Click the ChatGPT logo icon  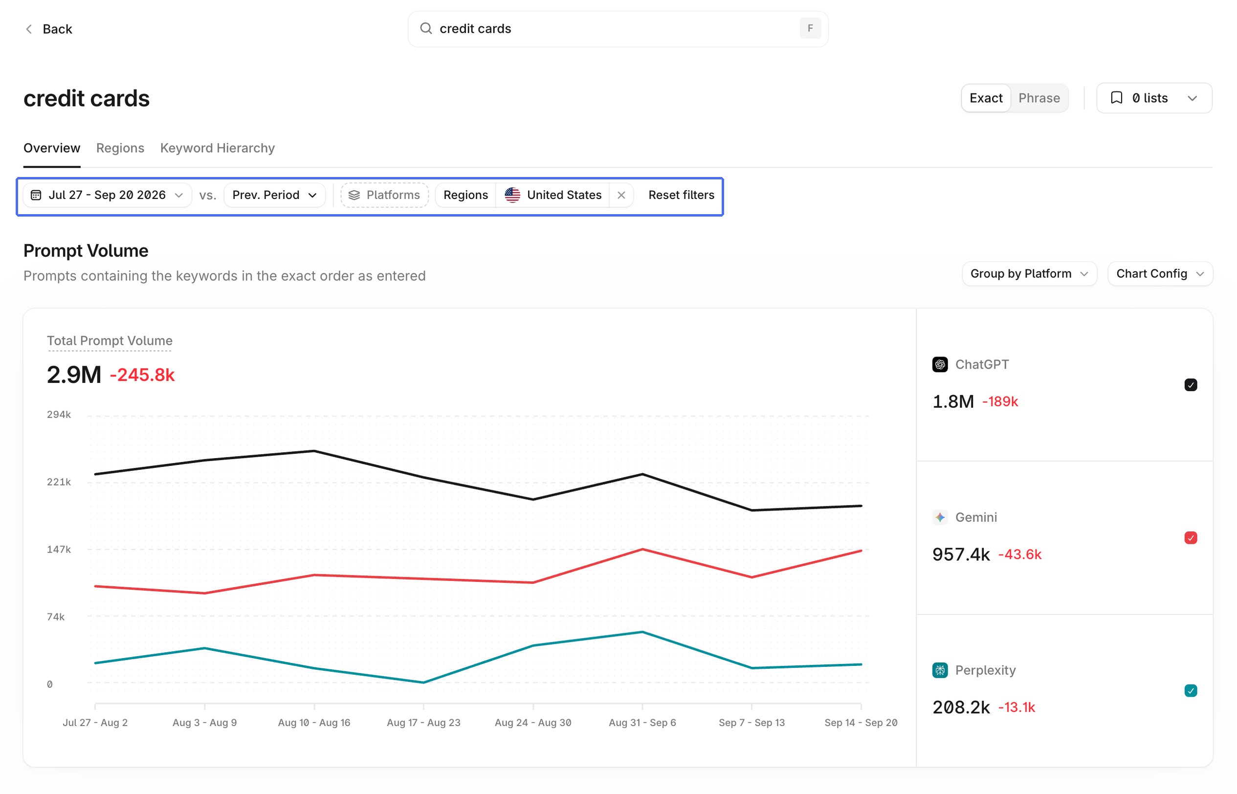pos(940,365)
